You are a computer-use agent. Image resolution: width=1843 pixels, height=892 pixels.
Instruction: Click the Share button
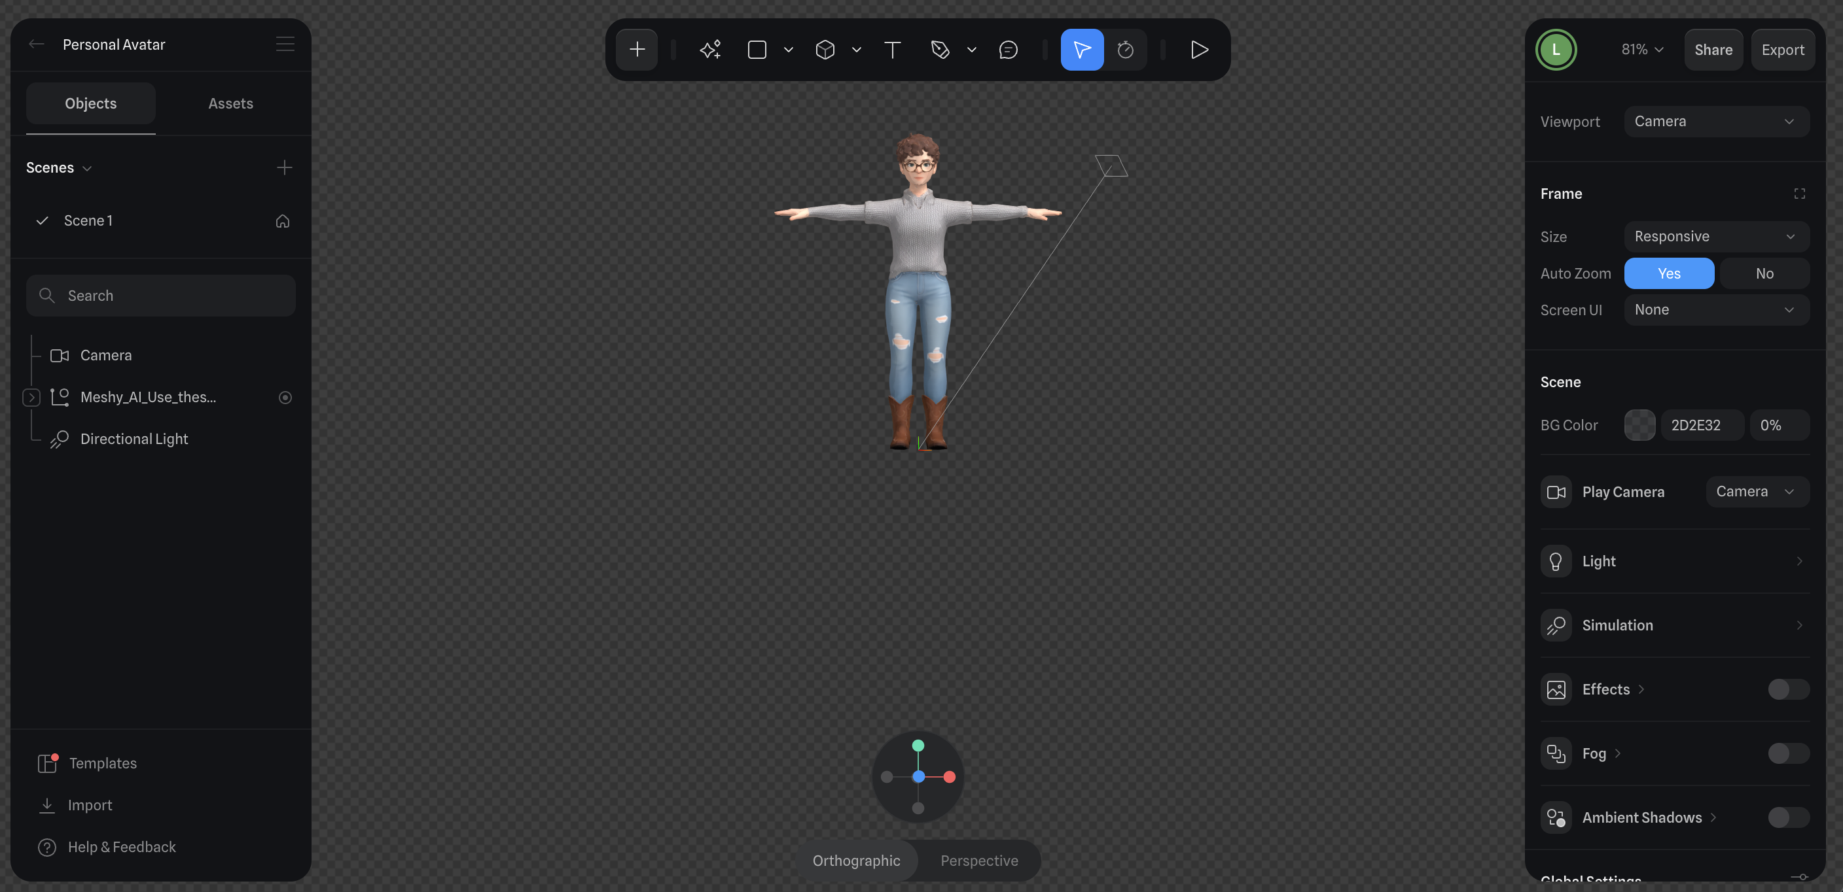(x=1713, y=49)
